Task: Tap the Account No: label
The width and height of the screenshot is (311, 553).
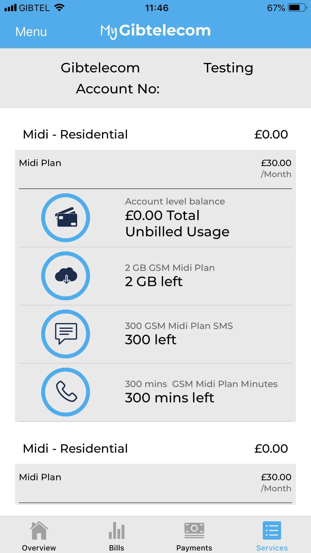Action: click(x=118, y=89)
